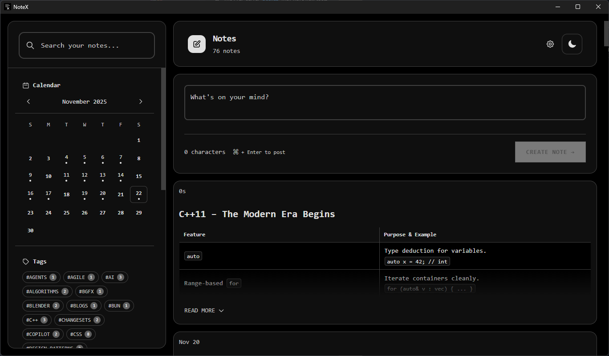Select the #AGENTS tag pill
Screen dimensions: 609x356
[41, 277]
